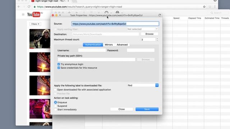Sort by the Speed column header
Screen dimensions: 230x129
click(176, 18)
